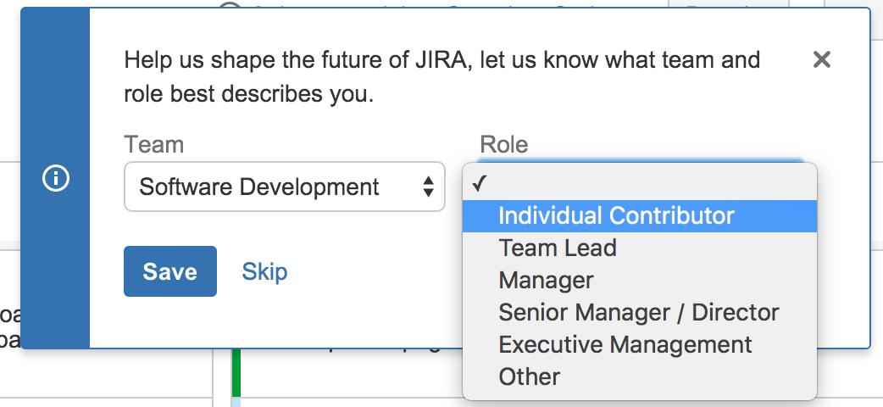Click the up-down arrows of Team select

(x=429, y=187)
